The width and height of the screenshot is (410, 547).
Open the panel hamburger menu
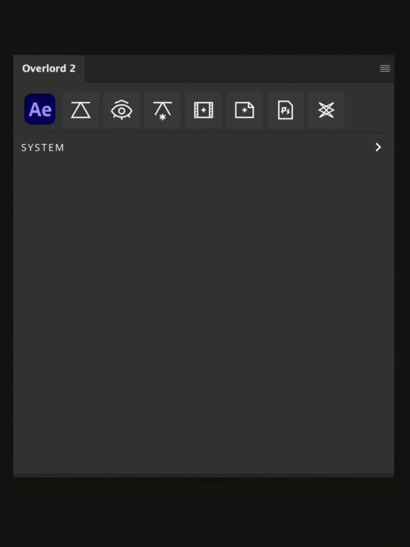(x=385, y=68)
